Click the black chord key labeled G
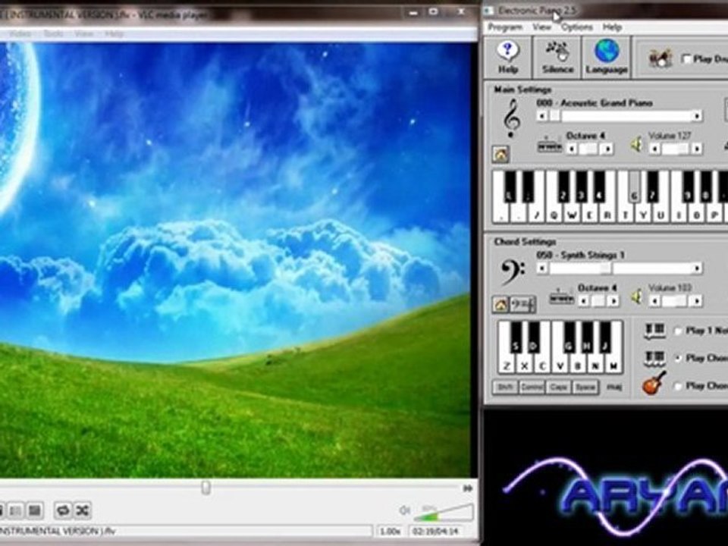 pos(570,338)
